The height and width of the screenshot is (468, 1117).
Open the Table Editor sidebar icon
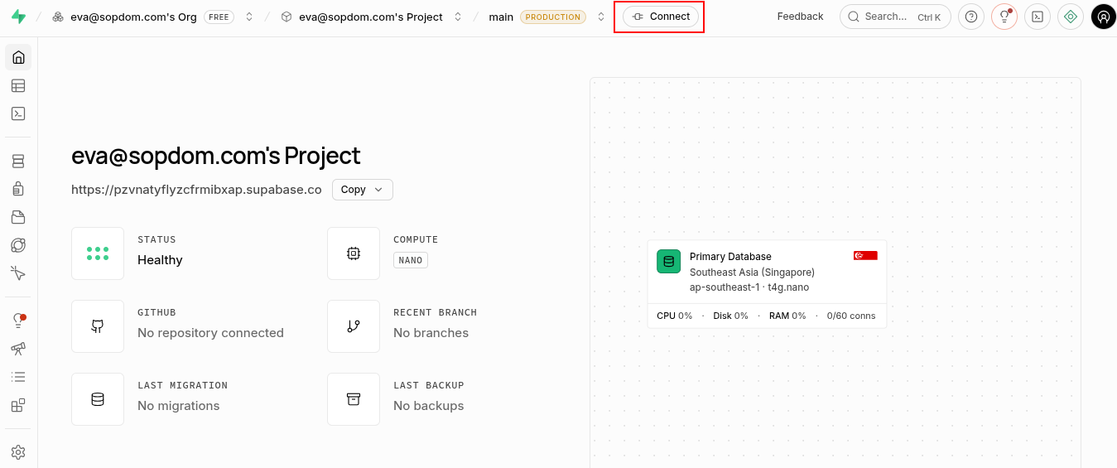click(x=18, y=85)
